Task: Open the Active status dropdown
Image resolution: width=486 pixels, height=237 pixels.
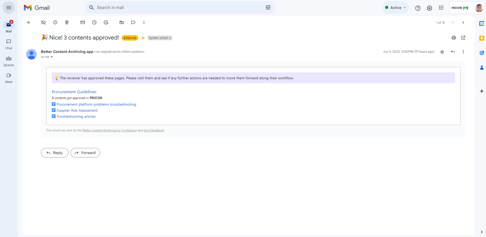Action: (395, 7)
